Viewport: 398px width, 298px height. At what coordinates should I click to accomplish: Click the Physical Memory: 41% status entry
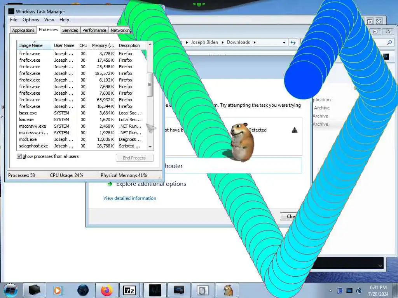coord(124,175)
